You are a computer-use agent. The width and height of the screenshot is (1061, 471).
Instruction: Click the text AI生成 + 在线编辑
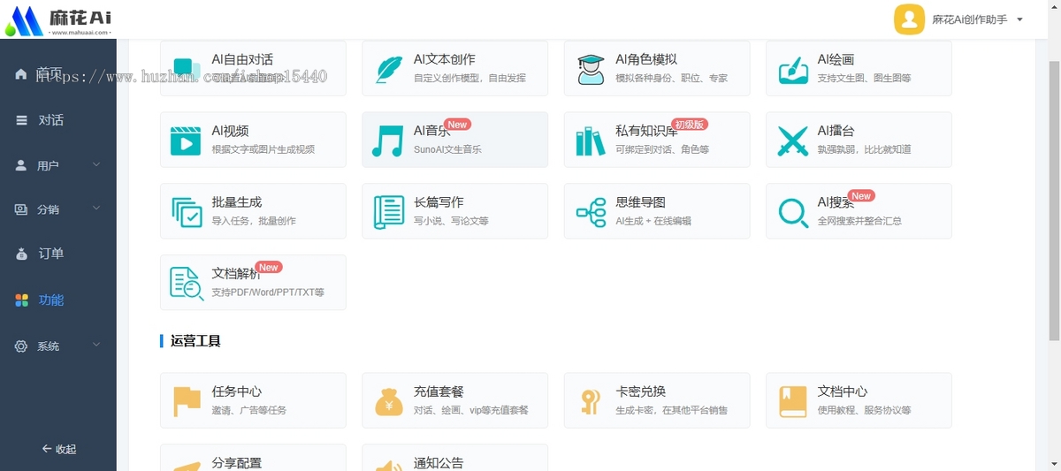[x=653, y=221]
